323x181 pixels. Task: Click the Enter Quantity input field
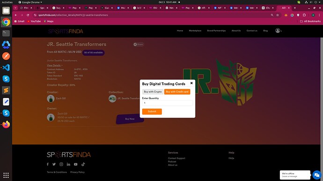[167, 103]
